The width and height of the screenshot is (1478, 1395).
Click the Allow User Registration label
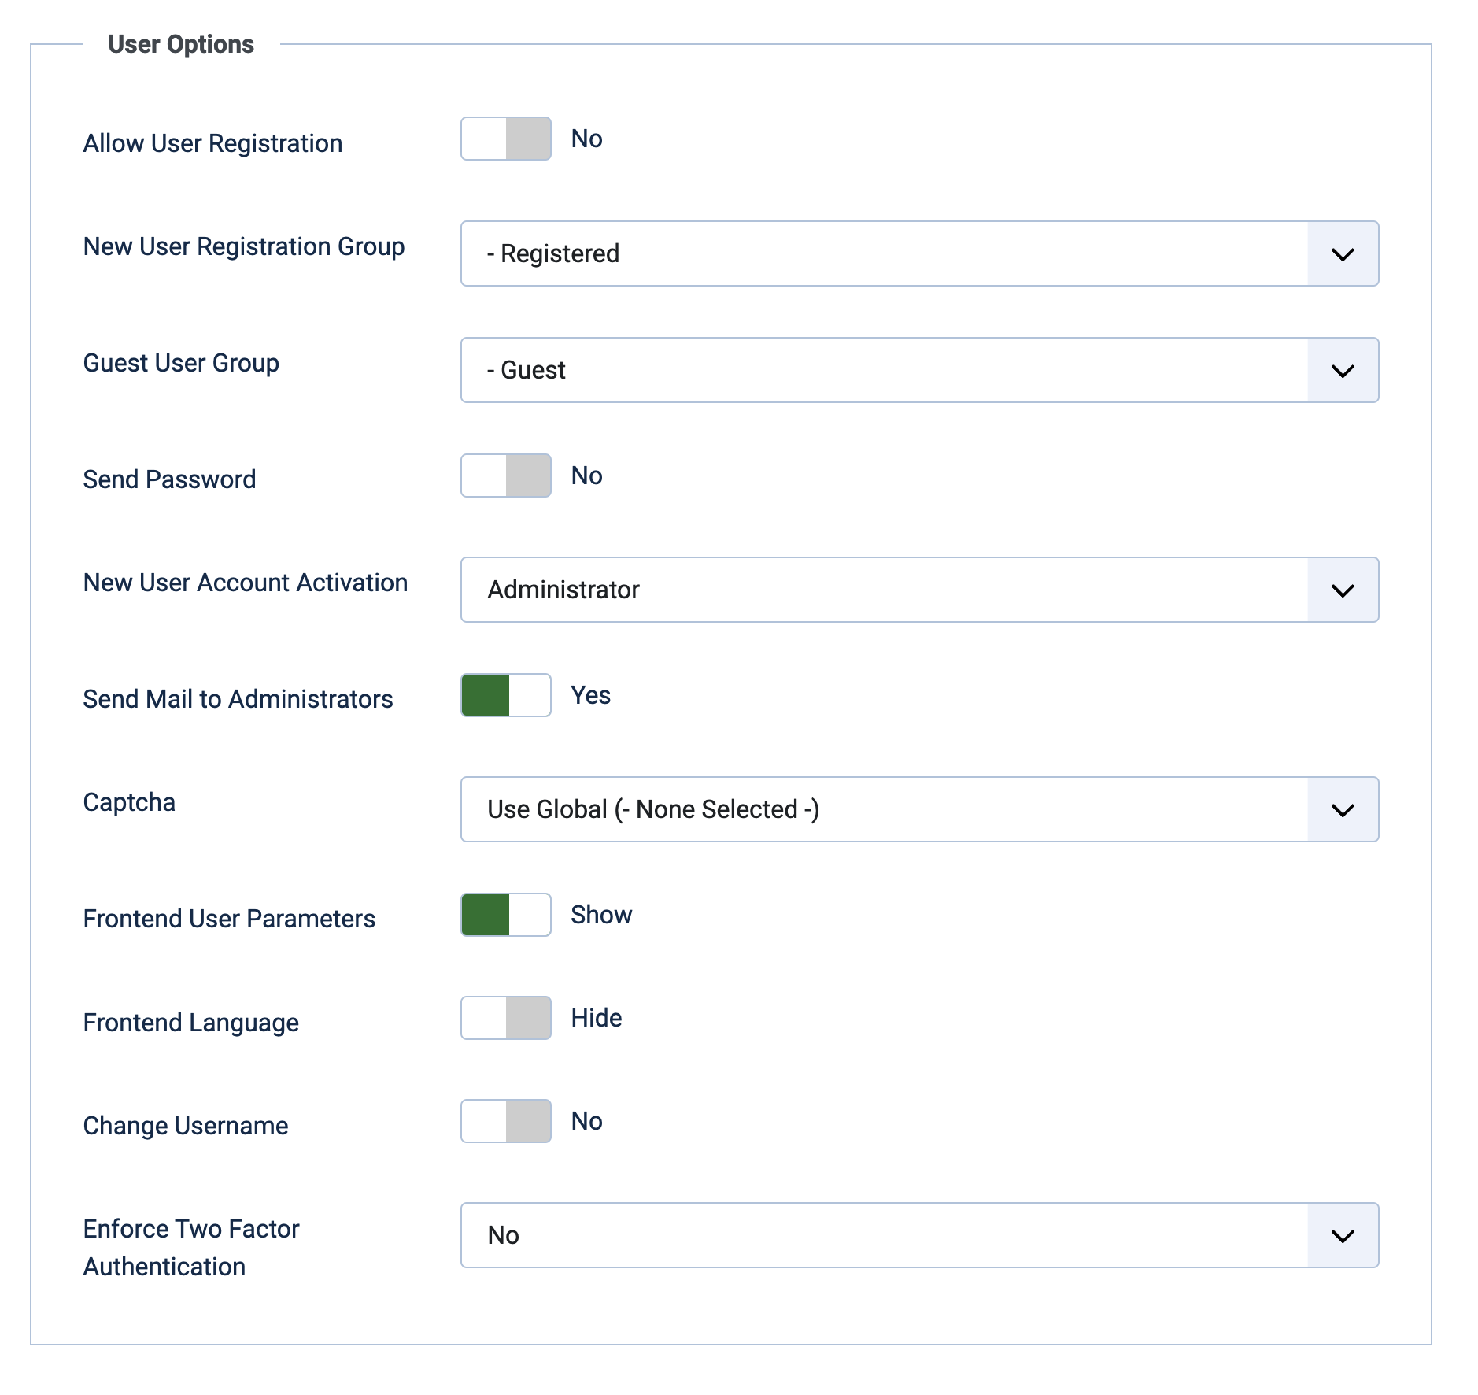[212, 143]
